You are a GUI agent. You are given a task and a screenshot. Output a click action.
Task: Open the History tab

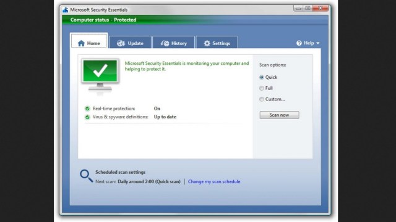tap(173, 43)
